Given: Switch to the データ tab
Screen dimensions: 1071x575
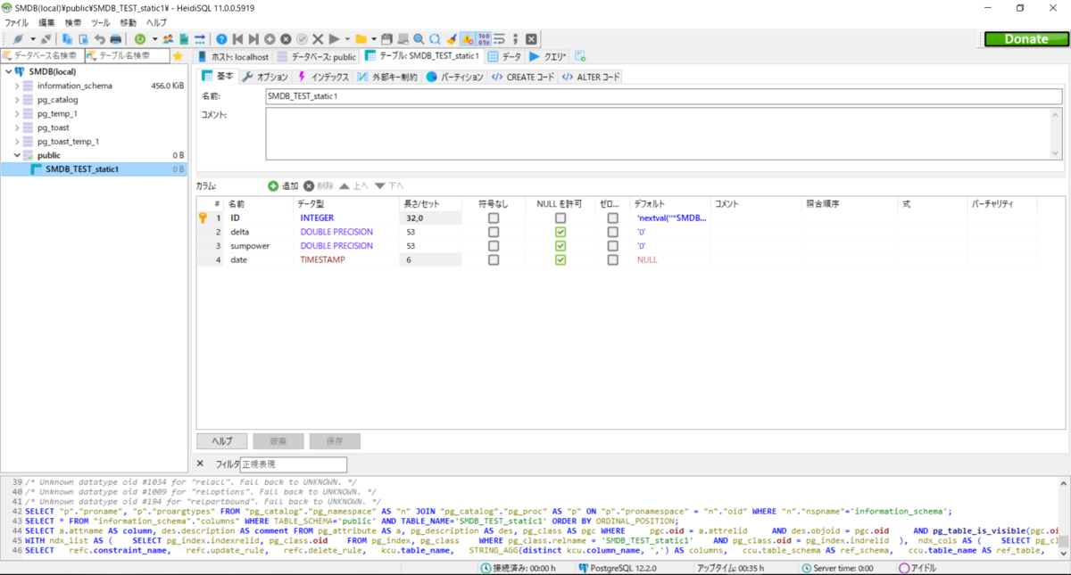Looking at the screenshot, I should pyautogui.click(x=504, y=56).
